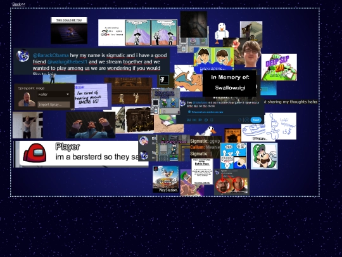Click the Luigi thinking portrait image
Viewport: 342px width, 257px height.
(264, 156)
